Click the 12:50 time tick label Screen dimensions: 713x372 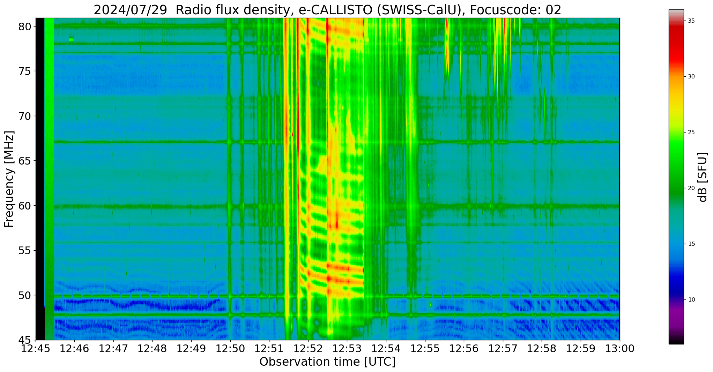pyautogui.click(x=230, y=349)
